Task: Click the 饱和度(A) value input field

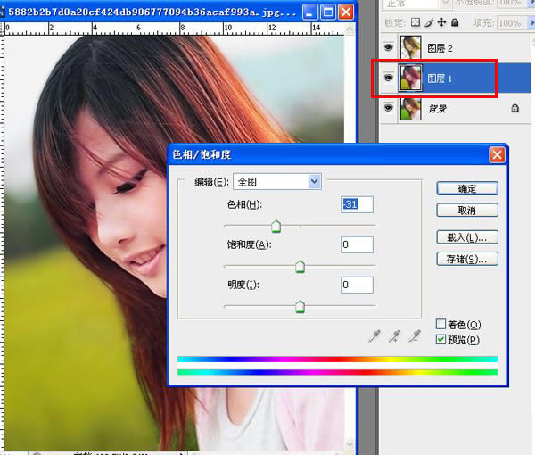Action: (x=357, y=244)
